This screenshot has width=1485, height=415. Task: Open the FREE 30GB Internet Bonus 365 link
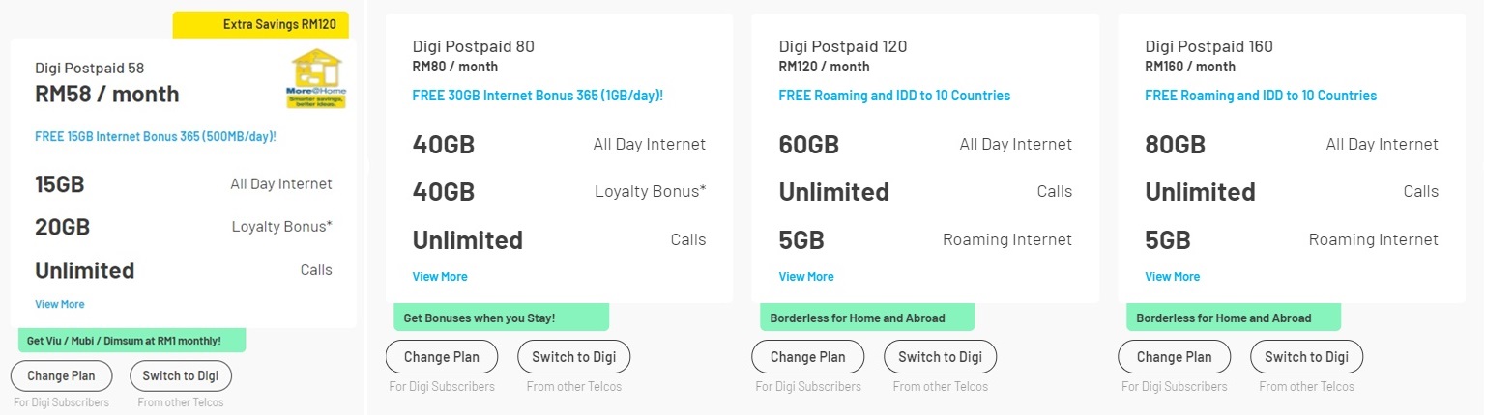(x=538, y=96)
